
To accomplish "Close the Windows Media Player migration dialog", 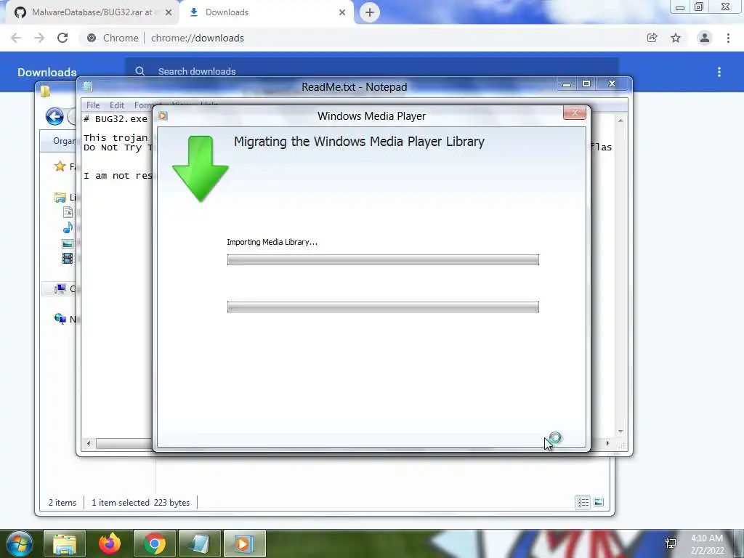I will (575, 113).
